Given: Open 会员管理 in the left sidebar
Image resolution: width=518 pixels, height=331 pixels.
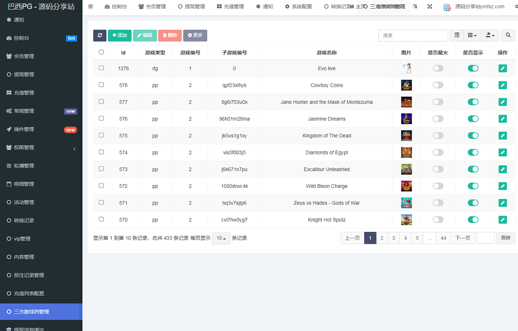Looking at the screenshot, I should coord(24,56).
